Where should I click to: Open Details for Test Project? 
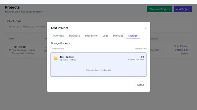click(179, 50)
